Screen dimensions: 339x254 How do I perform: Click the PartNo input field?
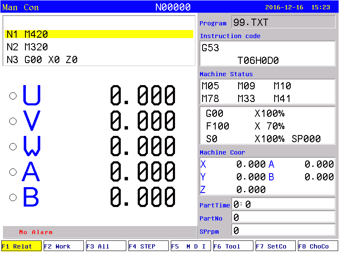283,218
